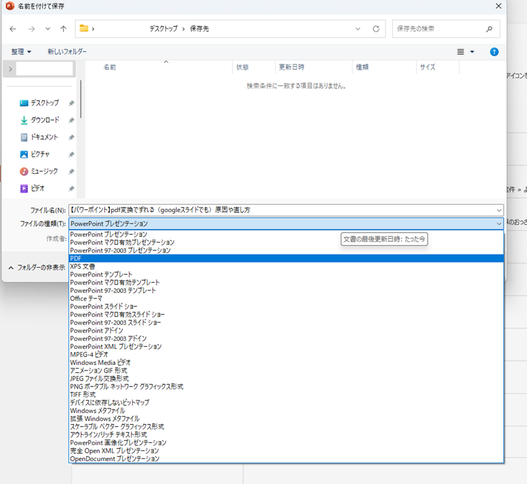Sort files by the Name column header
The width and height of the screenshot is (527, 484).
110,67
